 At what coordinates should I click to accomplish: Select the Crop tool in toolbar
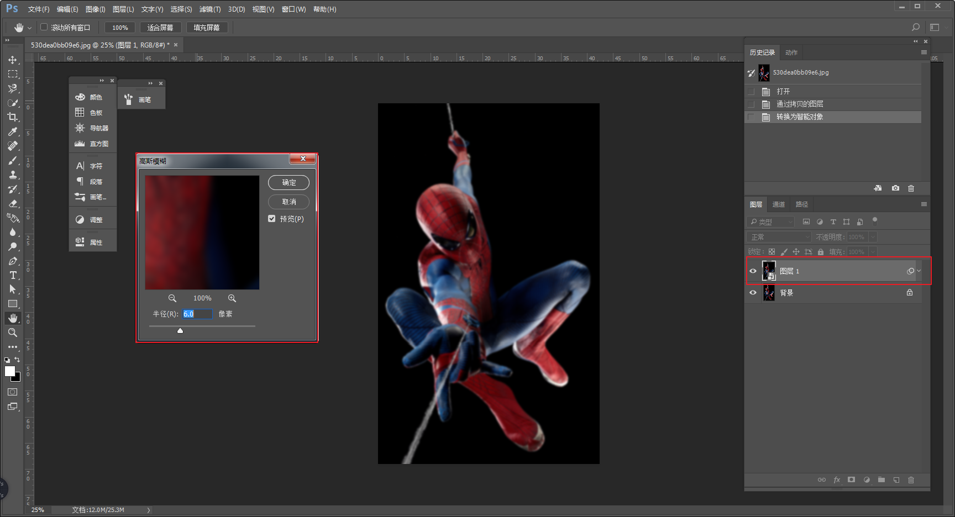(x=12, y=117)
